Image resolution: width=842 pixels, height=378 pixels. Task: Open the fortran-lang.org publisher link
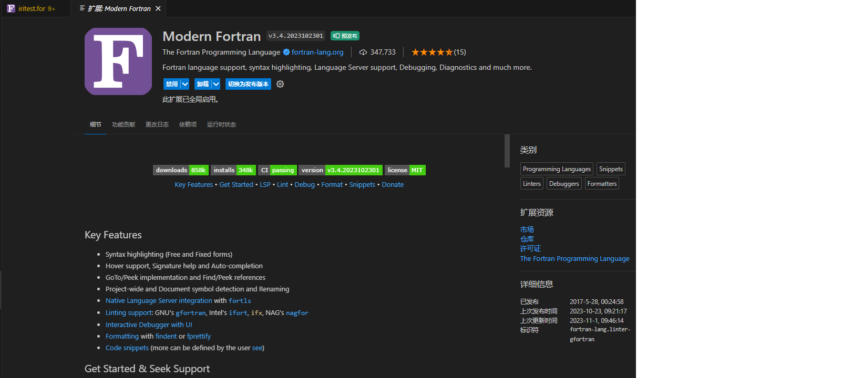[317, 52]
